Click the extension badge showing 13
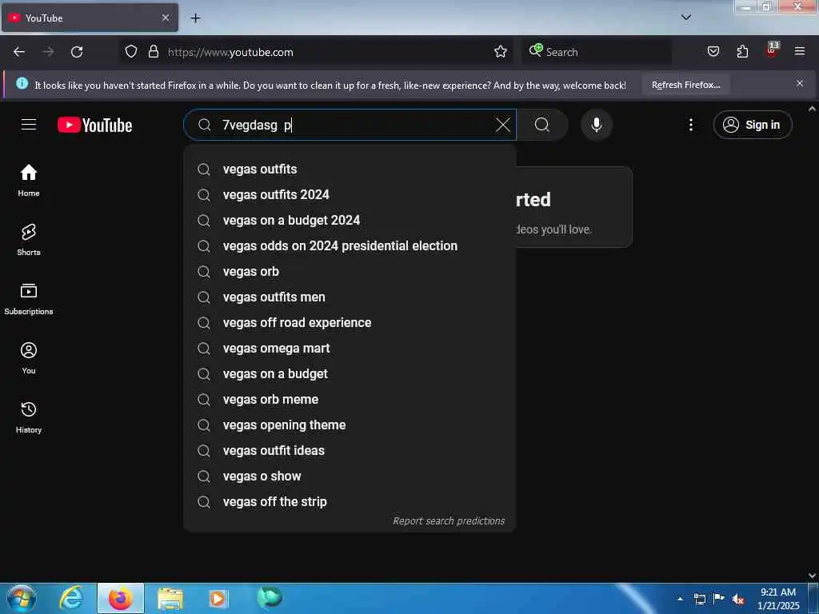The image size is (819, 614). point(772,50)
